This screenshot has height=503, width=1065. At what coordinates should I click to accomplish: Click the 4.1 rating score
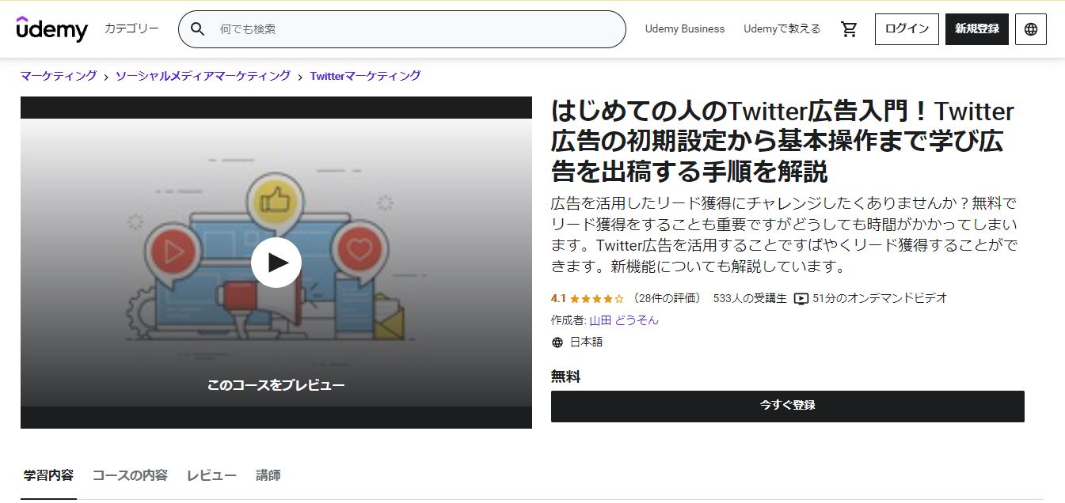tap(558, 299)
